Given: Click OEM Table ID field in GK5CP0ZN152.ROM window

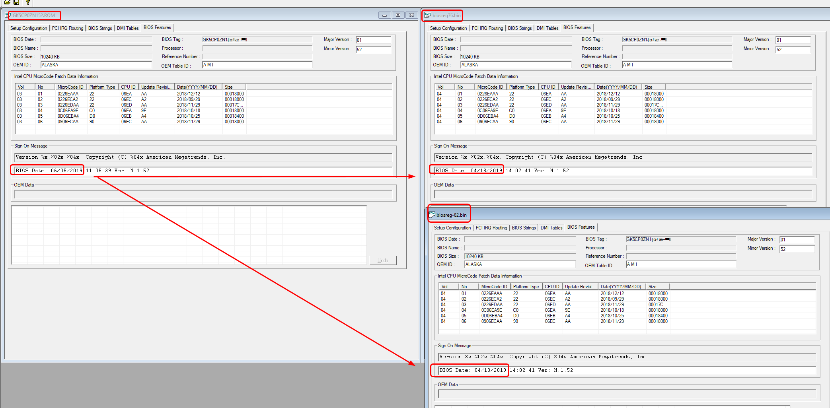Looking at the screenshot, I should pyautogui.click(x=257, y=65).
